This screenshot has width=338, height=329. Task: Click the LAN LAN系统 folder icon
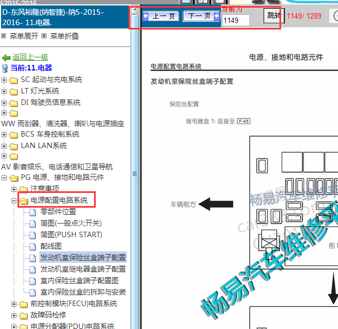(x=14, y=146)
